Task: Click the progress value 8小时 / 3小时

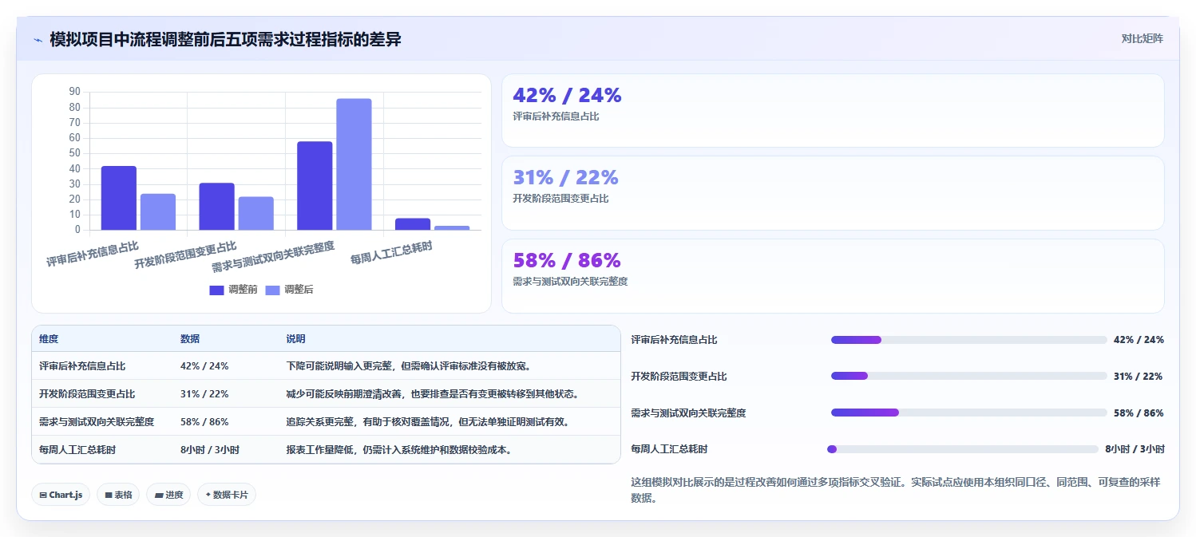Action: click(1135, 449)
